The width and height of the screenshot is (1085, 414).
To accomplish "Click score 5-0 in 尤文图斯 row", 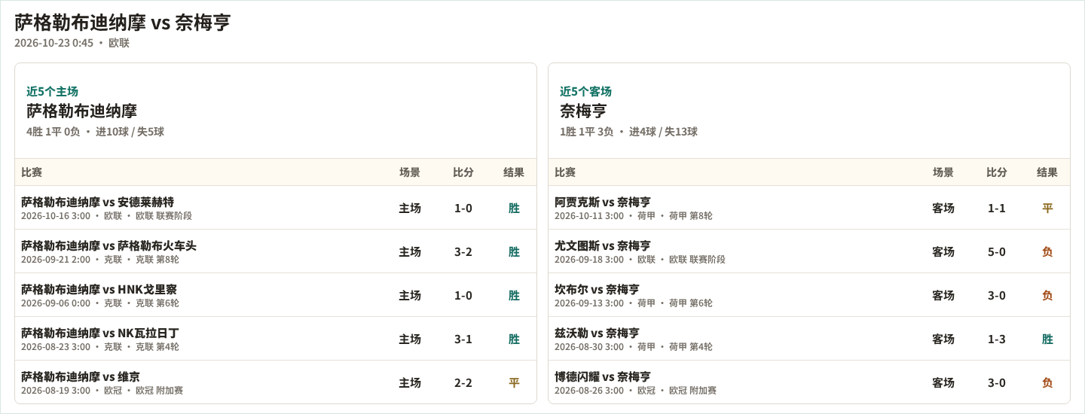I will [997, 251].
